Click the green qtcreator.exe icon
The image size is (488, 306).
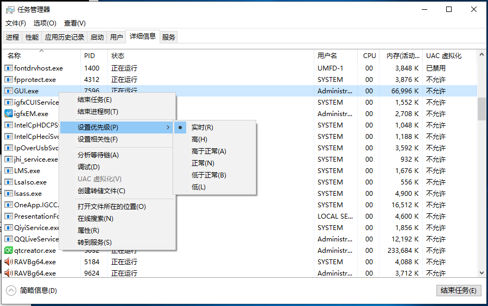(x=9, y=250)
